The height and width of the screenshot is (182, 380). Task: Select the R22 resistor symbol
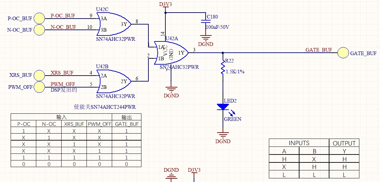(x=223, y=67)
